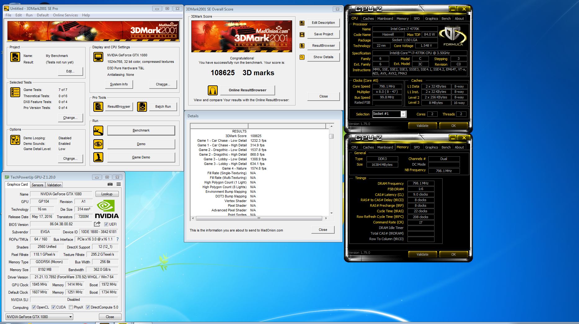Open the File menu in 3DMark2001
Viewport: 579px width, 324px height.
tap(8, 15)
